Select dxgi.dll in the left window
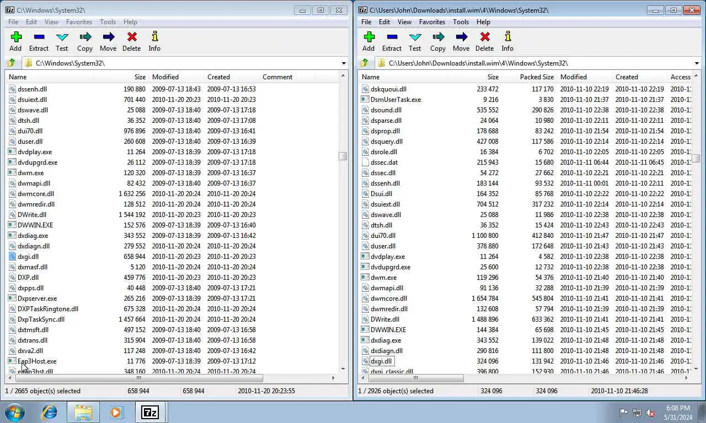The height and width of the screenshot is (423, 706). pos(28,257)
